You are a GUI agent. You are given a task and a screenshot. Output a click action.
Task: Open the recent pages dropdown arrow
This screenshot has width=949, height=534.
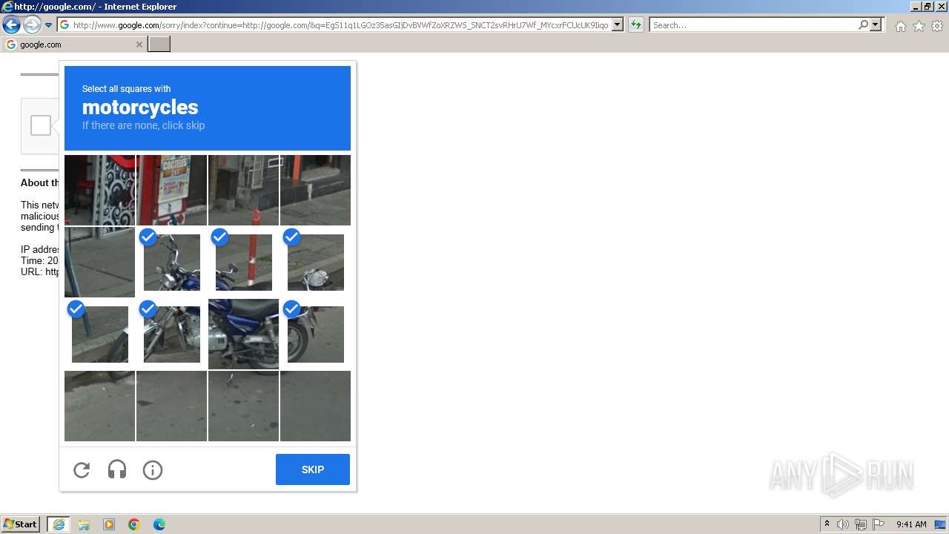48,25
